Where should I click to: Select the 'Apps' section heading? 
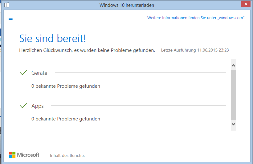point(37,106)
